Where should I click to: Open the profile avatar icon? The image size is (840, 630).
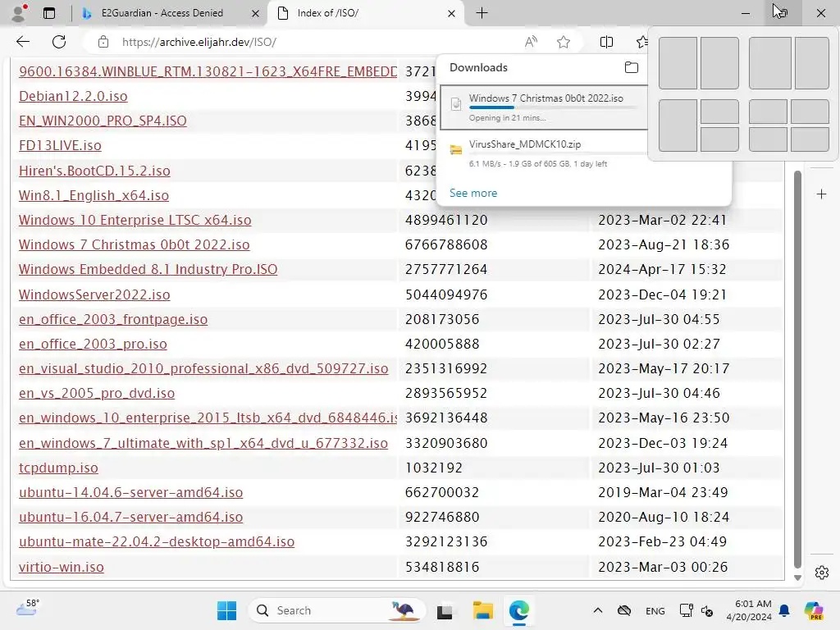point(19,13)
